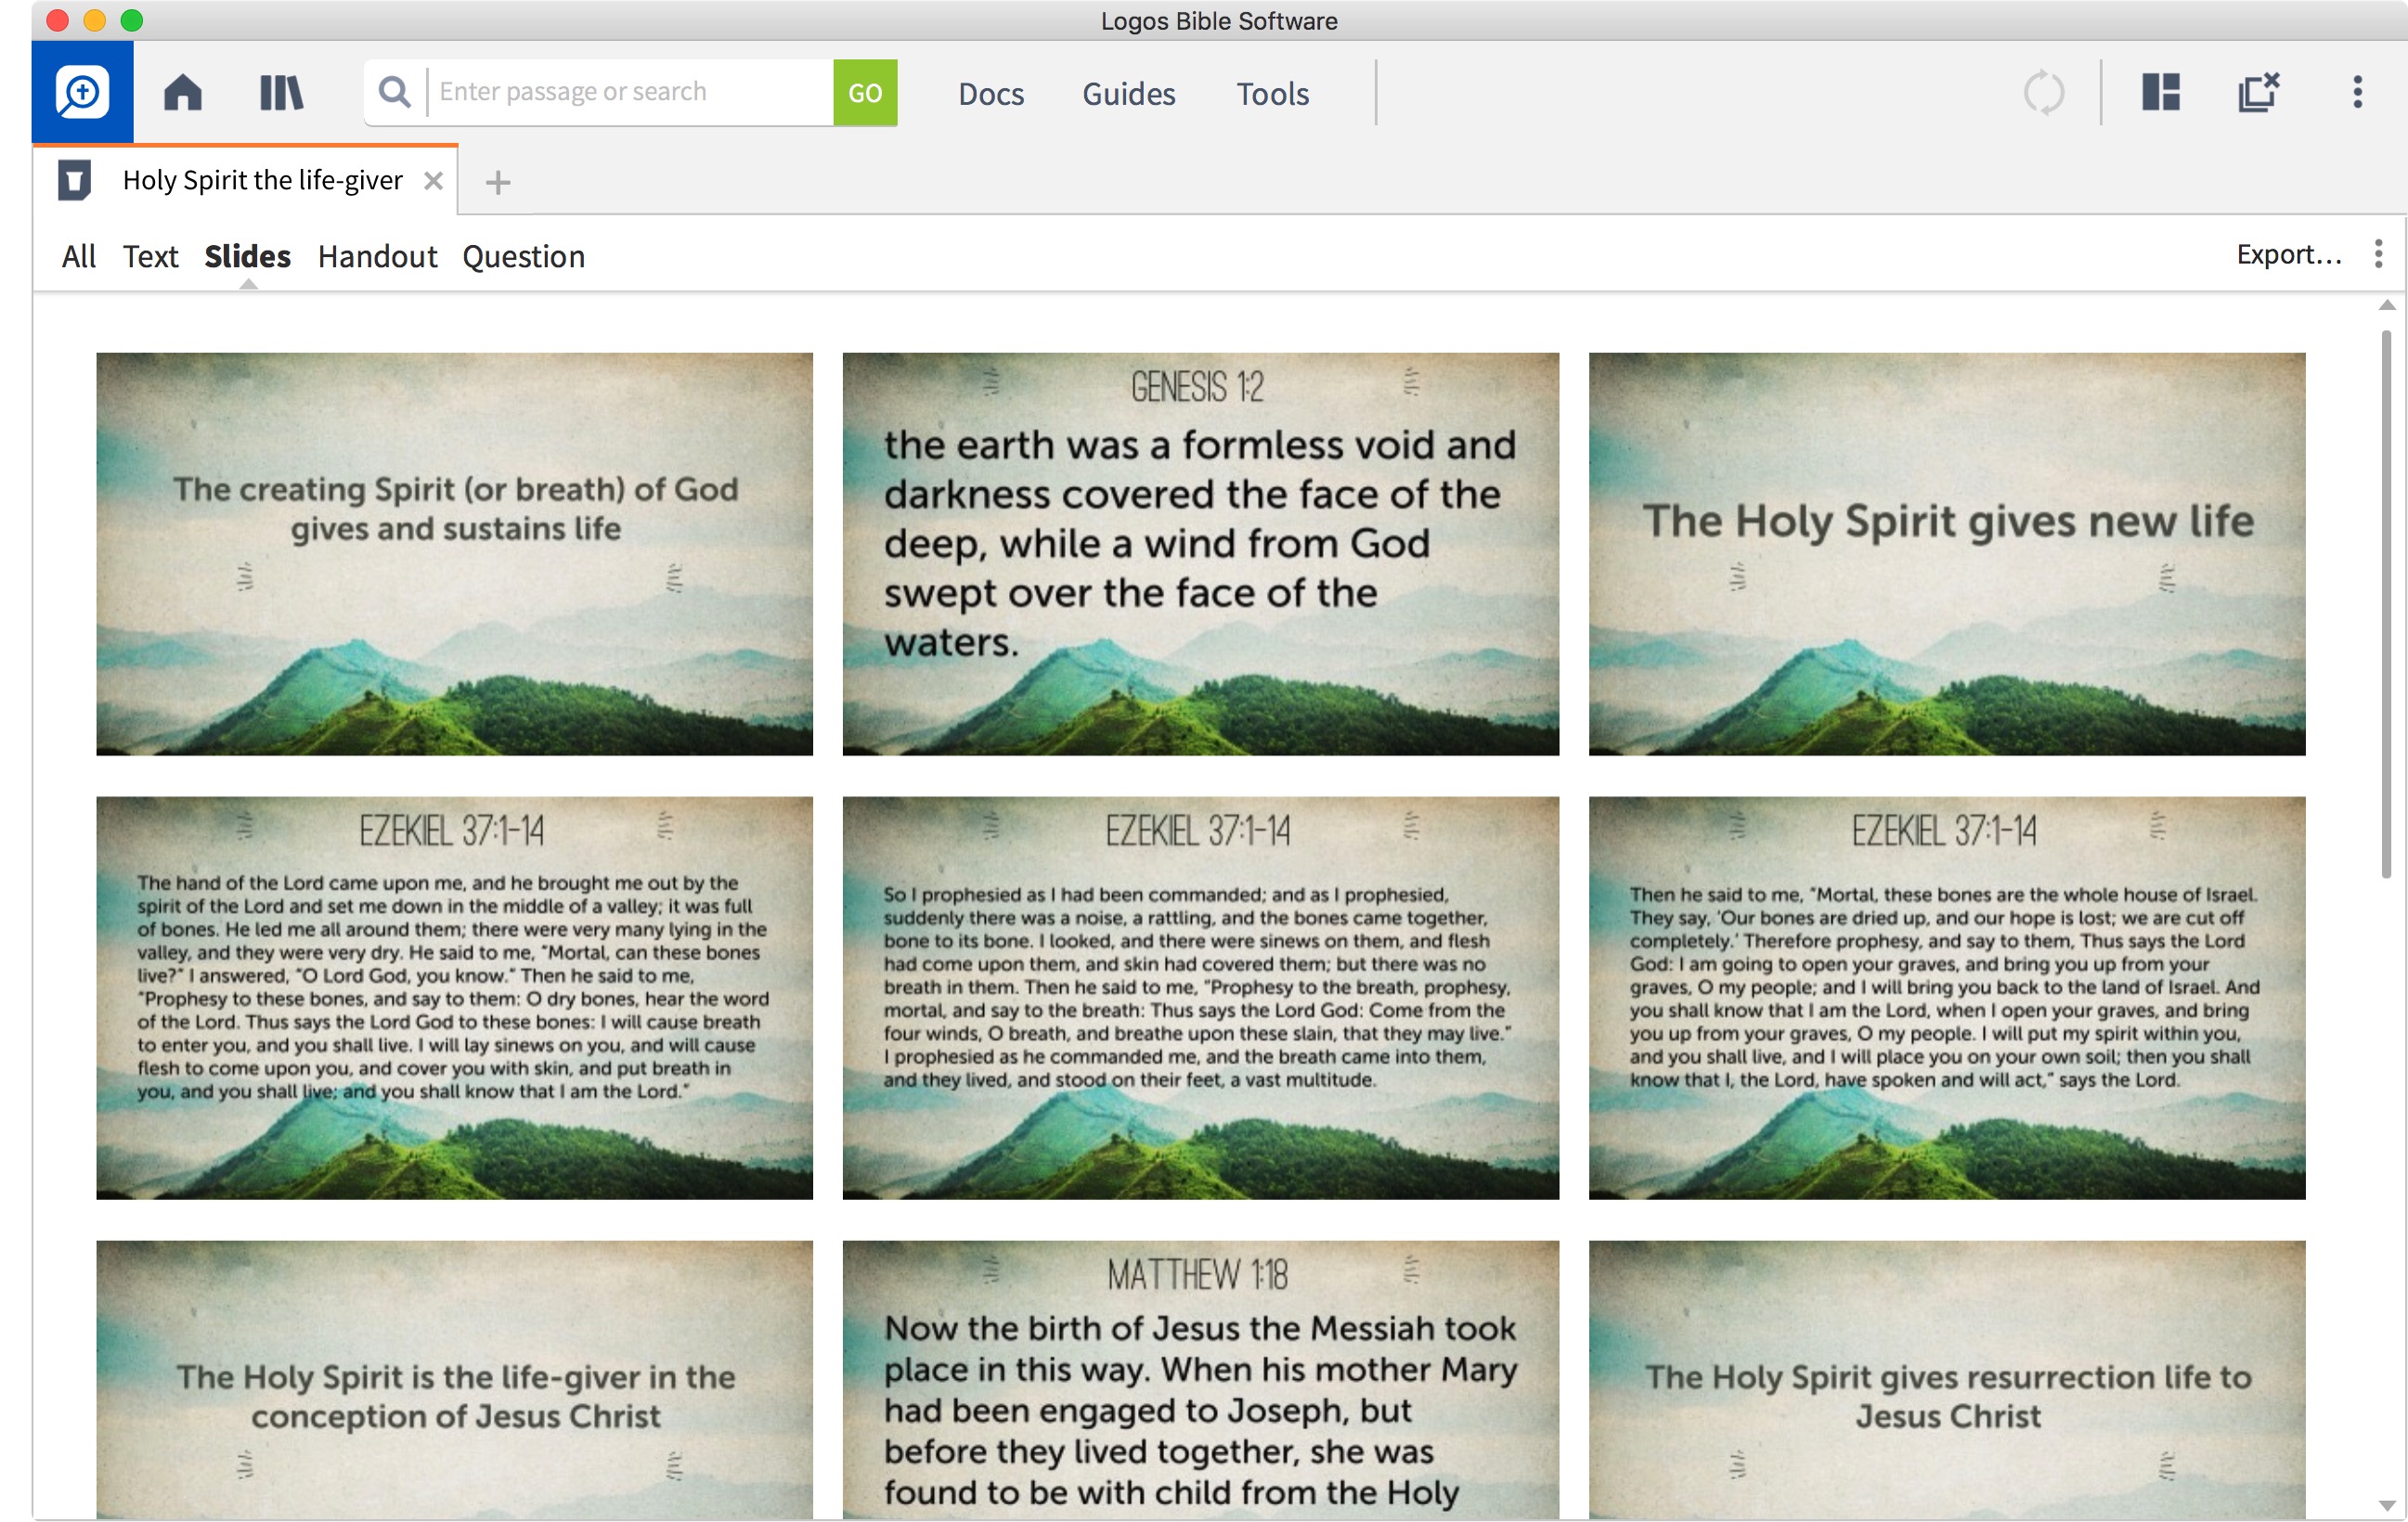
Task: Click the green fullscreen window button
Action: [x=132, y=20]
